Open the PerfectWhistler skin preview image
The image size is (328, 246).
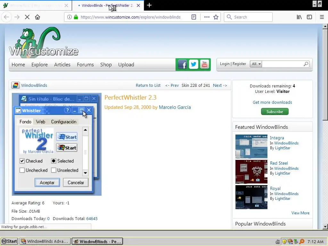[x=57, y=144]
